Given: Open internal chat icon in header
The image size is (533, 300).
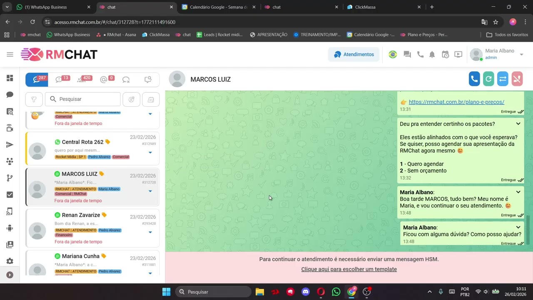Looking at the screenshot, I should point(407,55).
